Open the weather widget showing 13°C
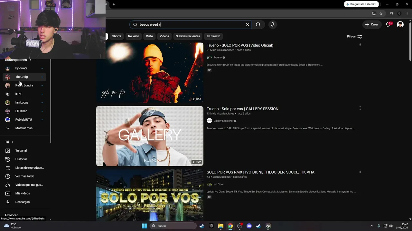The image size is (412, 231). pos(12,226)
